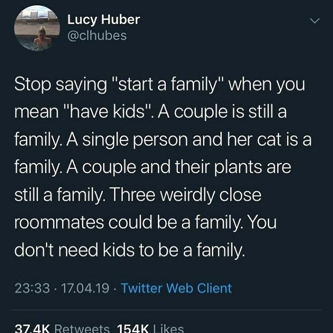Click the final sentence "don't need kids"
The image size is (333, 333).
pyautogui.click(x=74, y=250)
